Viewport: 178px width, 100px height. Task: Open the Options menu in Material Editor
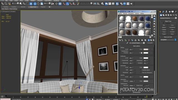[x=137, y=14]
